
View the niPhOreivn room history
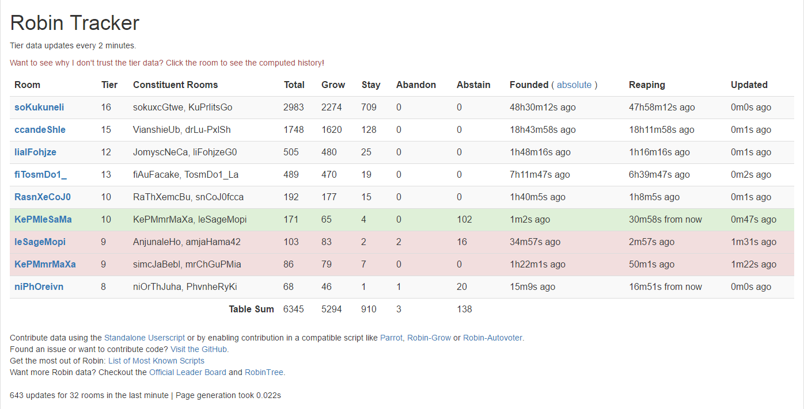(39, 286)
